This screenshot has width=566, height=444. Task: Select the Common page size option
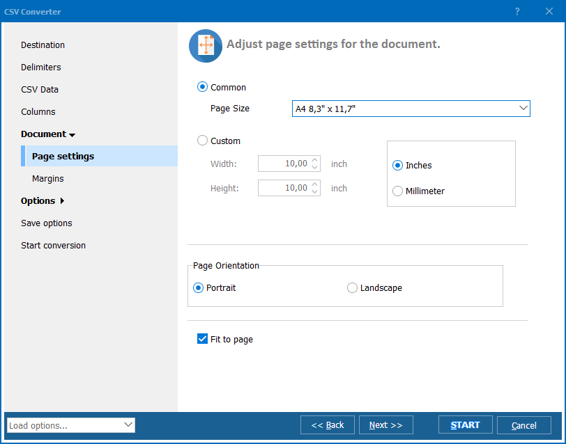[x=203, y=88]
